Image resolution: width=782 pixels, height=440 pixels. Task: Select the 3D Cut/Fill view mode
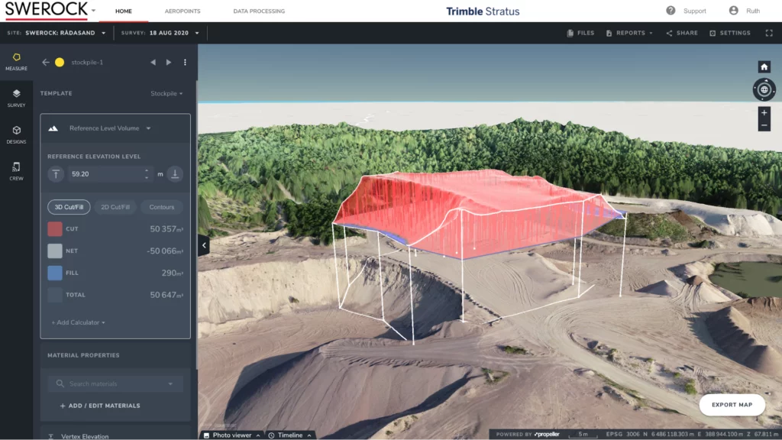[x=69, y=207]
